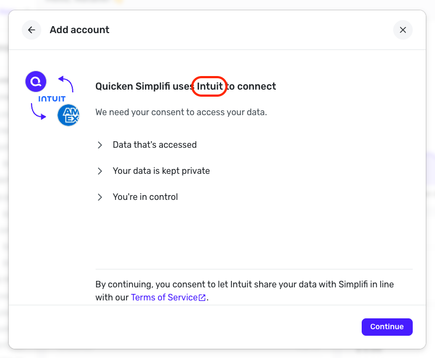
Task: Click the upper curved arrow in logo graphic
Action: pos(66,83)
